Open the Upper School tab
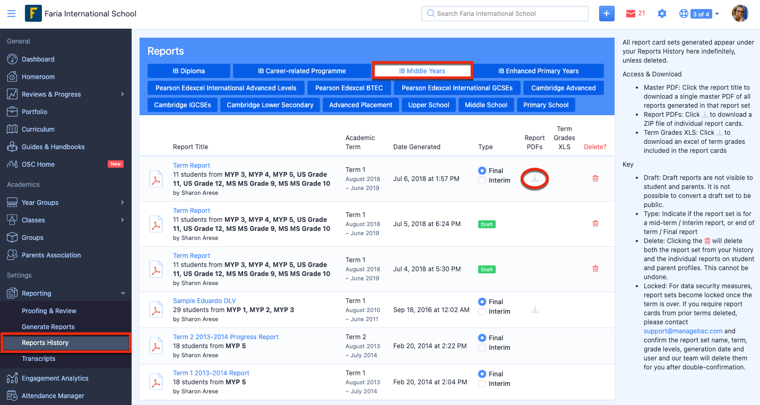760x405 pixels. pyautogui.click(x=428, y=105)
